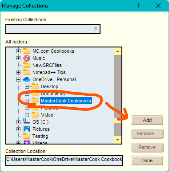
Task: Click the OS (C:) drive icon
Action: click(27, 121)
